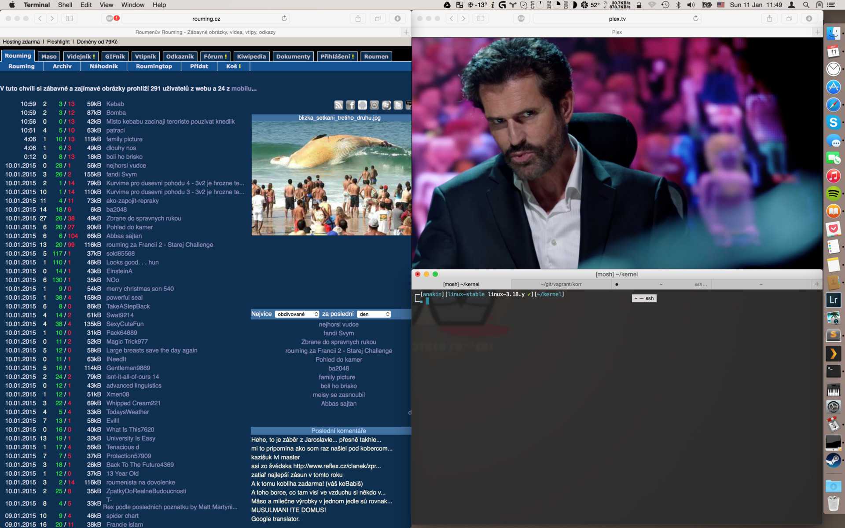The image size is (845, 528).
Task: Show all tabs in rouming.cz Safari window
Action: click(378, 18)
